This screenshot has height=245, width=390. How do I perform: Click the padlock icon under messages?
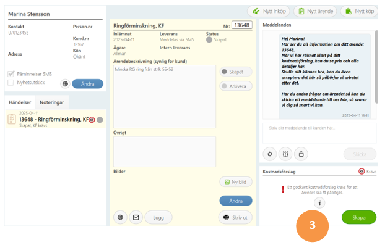pyautogui.click(x=301, y=154)
